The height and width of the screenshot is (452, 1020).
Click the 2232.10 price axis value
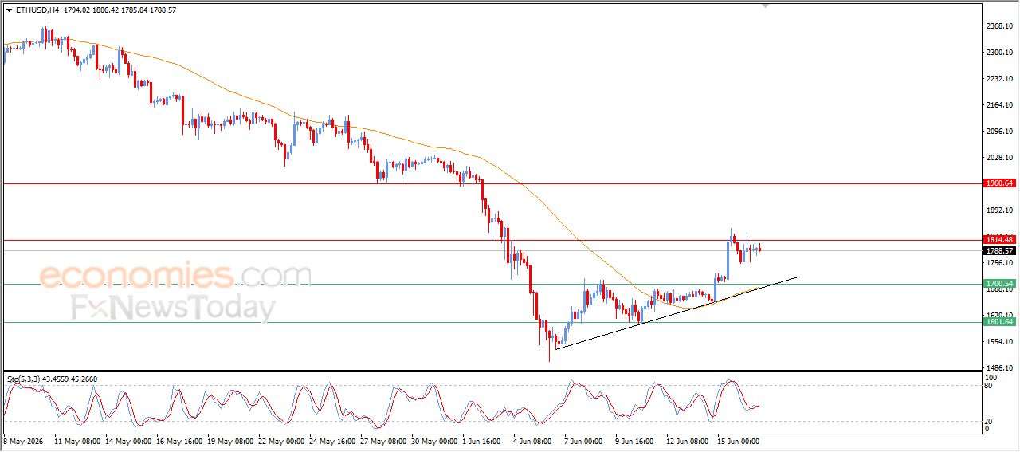(x=999, y=79)
